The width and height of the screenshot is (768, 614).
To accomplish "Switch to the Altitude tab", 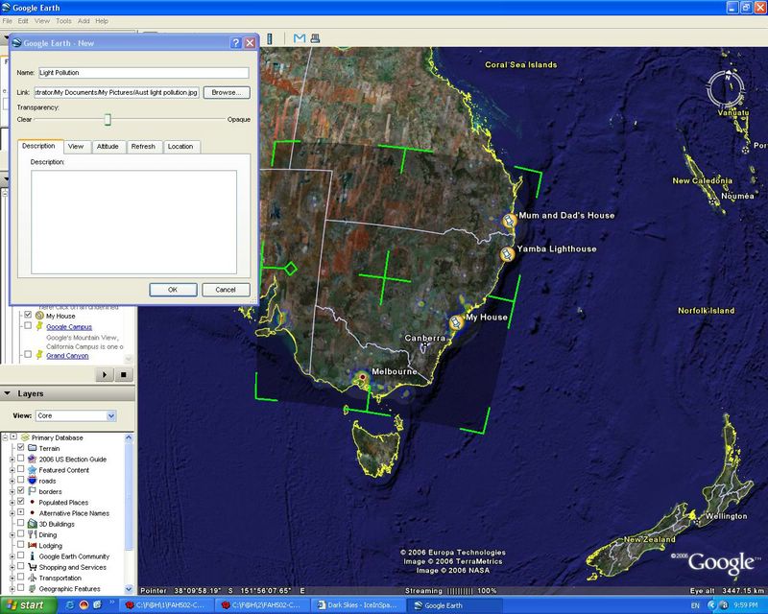I will click(x=108, y=147).
